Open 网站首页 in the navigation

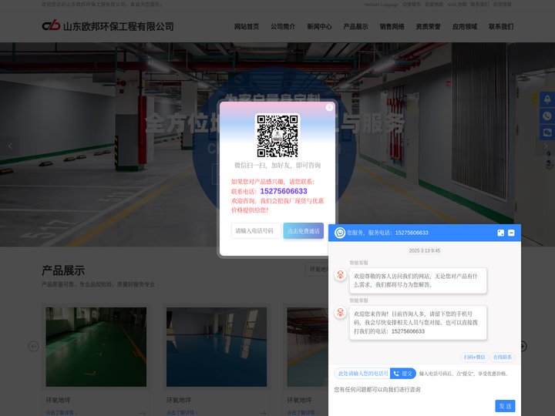point(247,26)
